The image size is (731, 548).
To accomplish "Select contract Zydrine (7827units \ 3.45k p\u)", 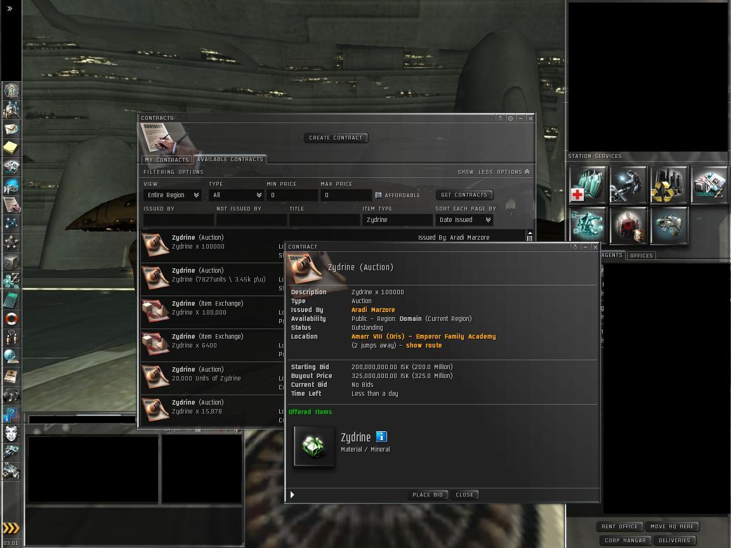I will (212, 279).
